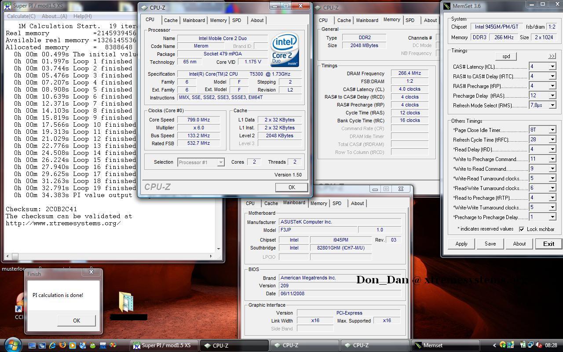Switch to SPD tab in front CPU-Z
This screenshot has width=563, height=352.
237,20
